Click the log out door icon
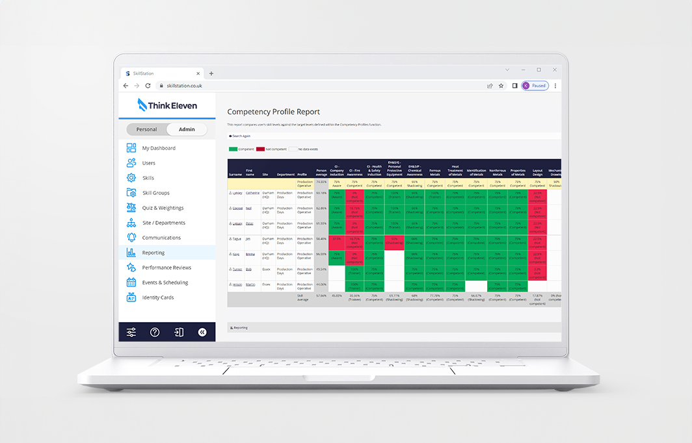 coord(179,333)
